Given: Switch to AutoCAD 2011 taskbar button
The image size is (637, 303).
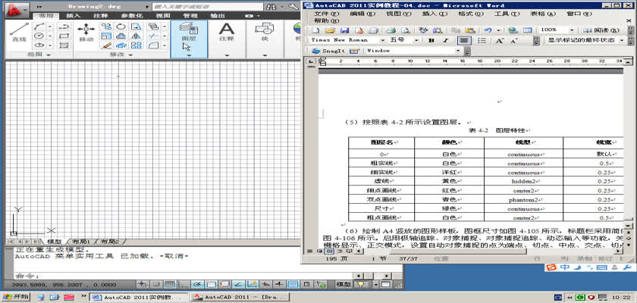Looking at the screenshot, I should (x=240, y=298).
